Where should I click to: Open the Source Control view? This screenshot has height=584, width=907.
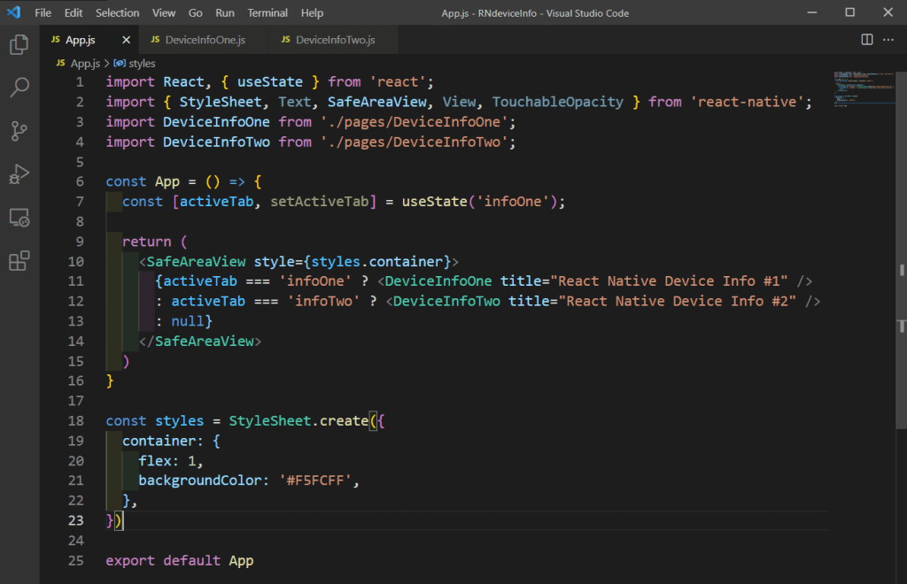pos(19,131)
